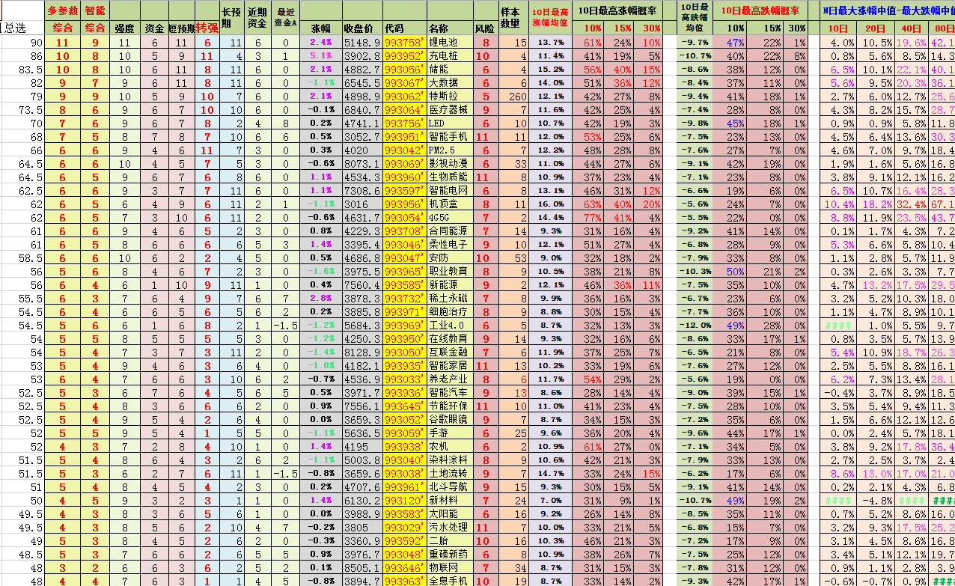Image resolution: width=955 pixels, height=586 pixels.
Task: Click the 职业教育 name cell
Action: [451, 272]
